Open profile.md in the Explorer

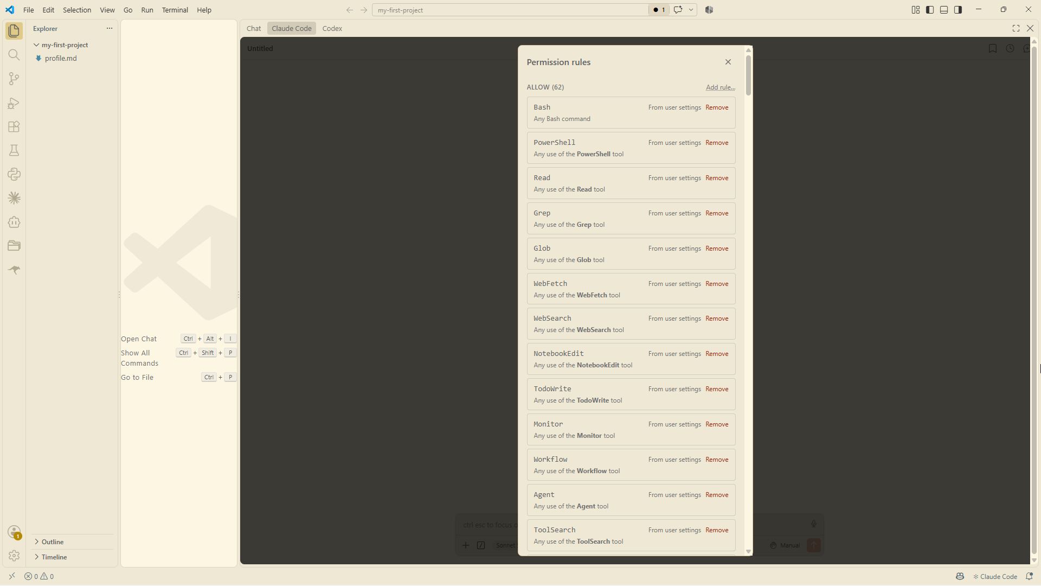pyautogui.click(x=61, y=59)
